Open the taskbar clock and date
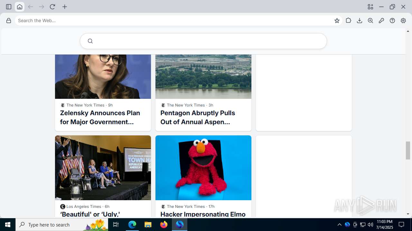 385,225
